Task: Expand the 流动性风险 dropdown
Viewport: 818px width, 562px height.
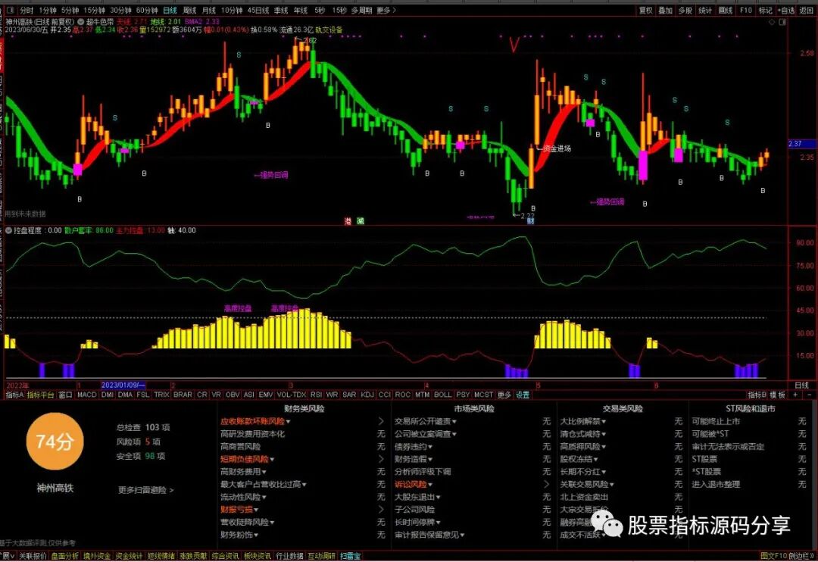Action: point(244,497)
